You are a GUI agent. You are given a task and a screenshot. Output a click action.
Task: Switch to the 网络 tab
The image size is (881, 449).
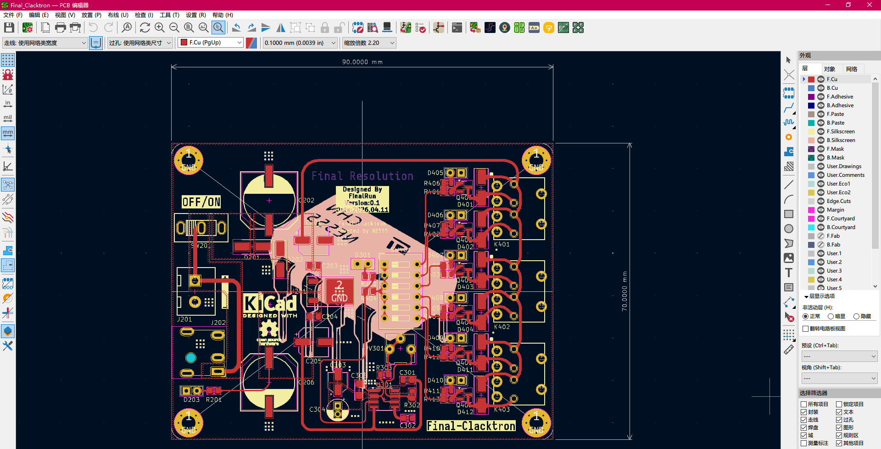[852, 69]
